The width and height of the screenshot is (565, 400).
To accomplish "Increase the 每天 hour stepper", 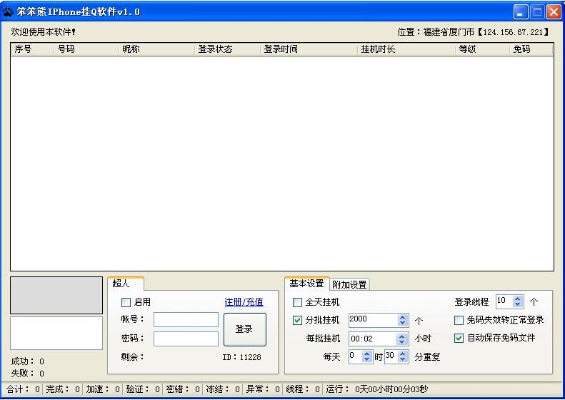I will pos(367,353).
